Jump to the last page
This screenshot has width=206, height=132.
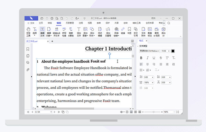59,112
